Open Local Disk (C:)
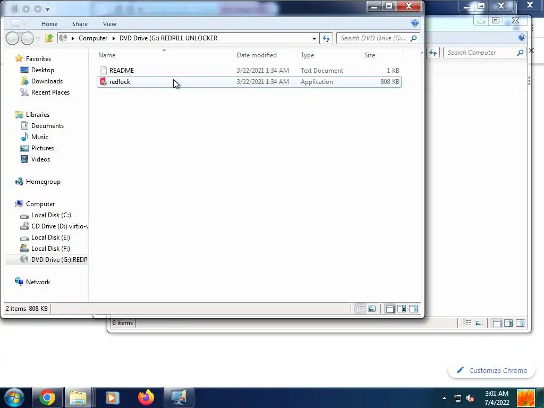Image resolution: width=544 pixels, height=408 pixels. coord(51,215)
